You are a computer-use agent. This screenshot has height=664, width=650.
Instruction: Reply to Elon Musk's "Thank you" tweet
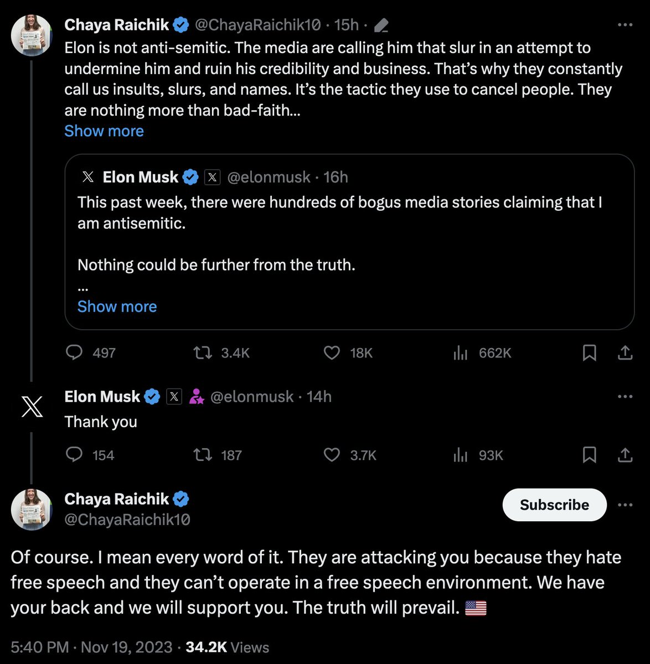pos(74,455)
